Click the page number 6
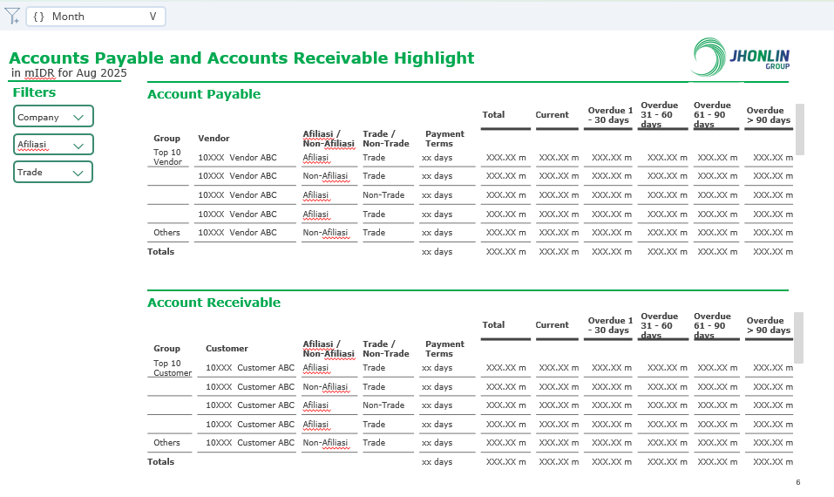This screenshot has width=834, height=497. (797, 482)
